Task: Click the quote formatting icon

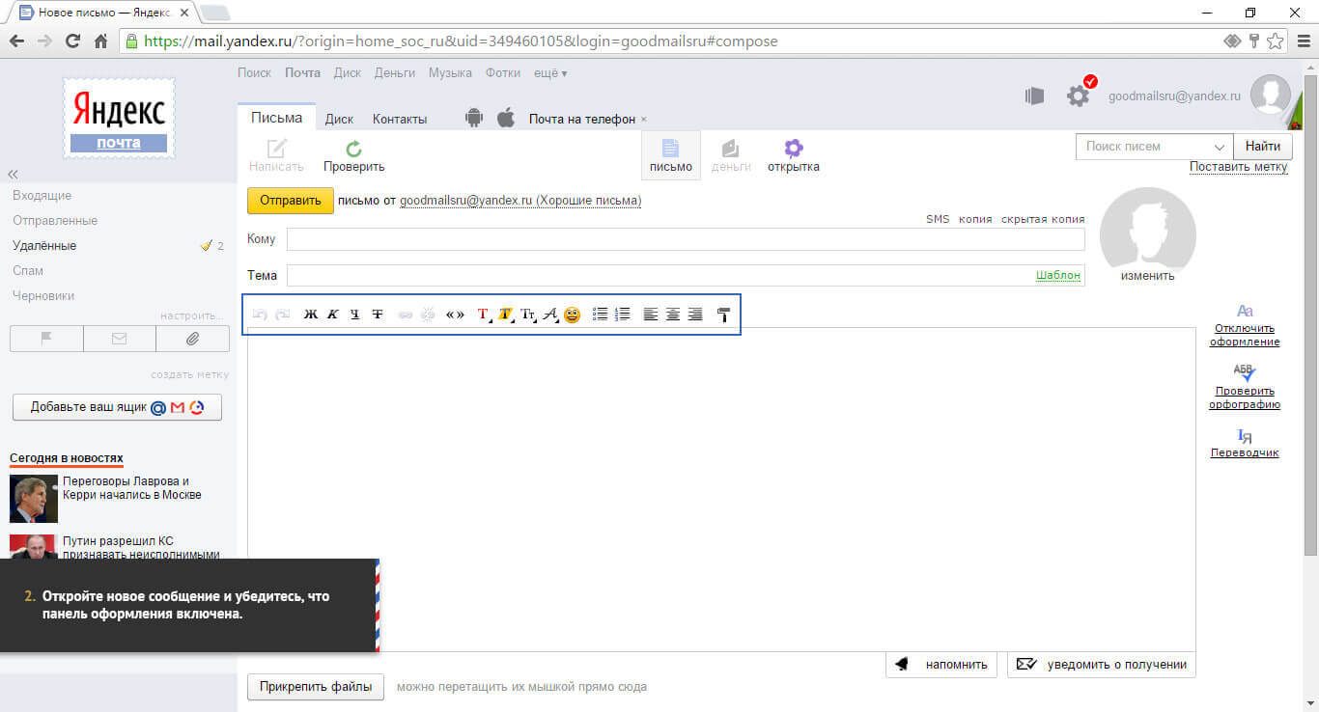Action: (455, 315)
